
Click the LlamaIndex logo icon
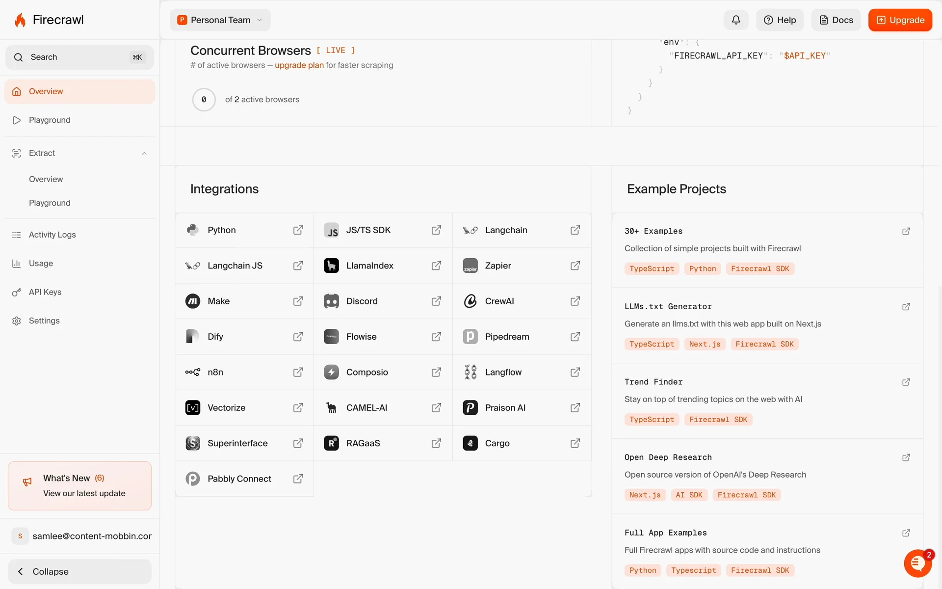[331, 266]
